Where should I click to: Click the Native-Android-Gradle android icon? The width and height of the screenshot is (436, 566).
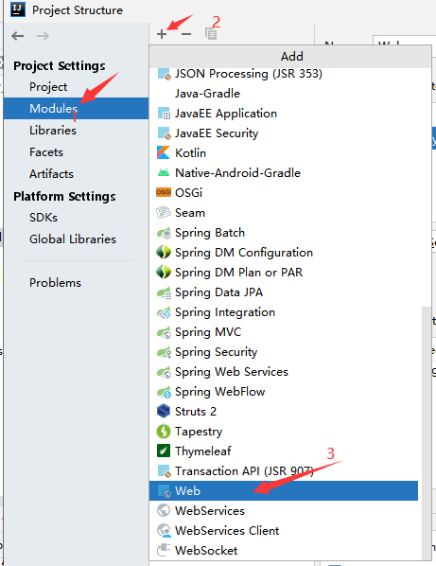coord(164,172)
